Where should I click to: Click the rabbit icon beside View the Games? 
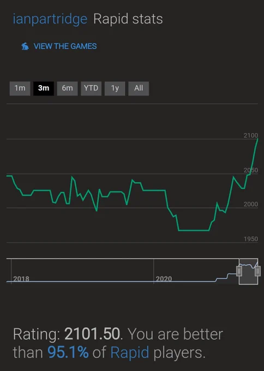coord(25,46)
